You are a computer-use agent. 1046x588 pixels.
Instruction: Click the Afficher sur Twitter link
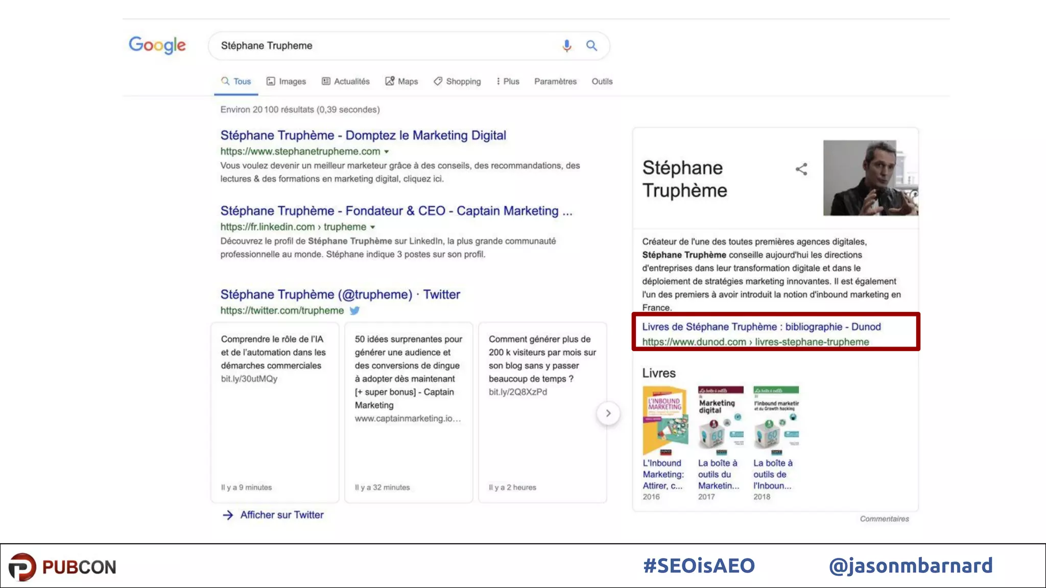tap(282, 515)
